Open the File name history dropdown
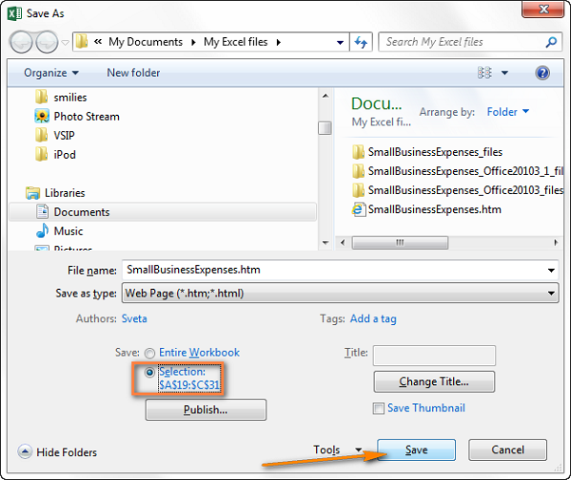The width and height of the screenshot is (571, 480). click(x=551, y=270)
